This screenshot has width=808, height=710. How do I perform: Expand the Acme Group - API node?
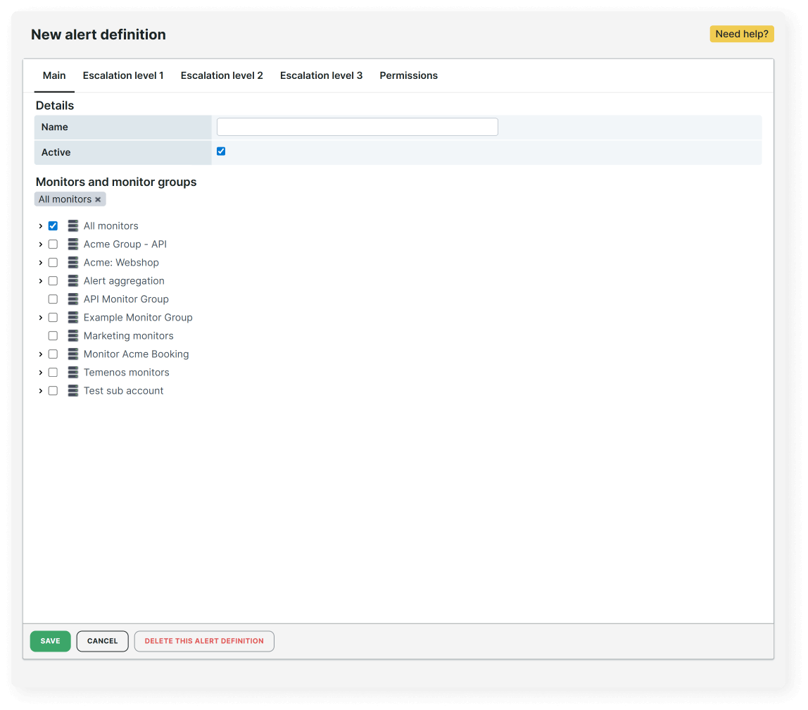[40, 244]
